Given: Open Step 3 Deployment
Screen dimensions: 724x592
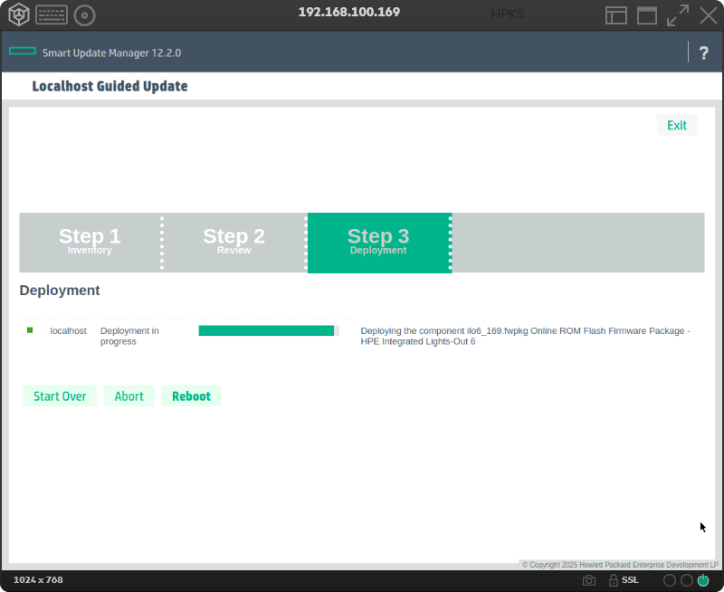Looking at the screenshot, I should (x=378, y=243).
